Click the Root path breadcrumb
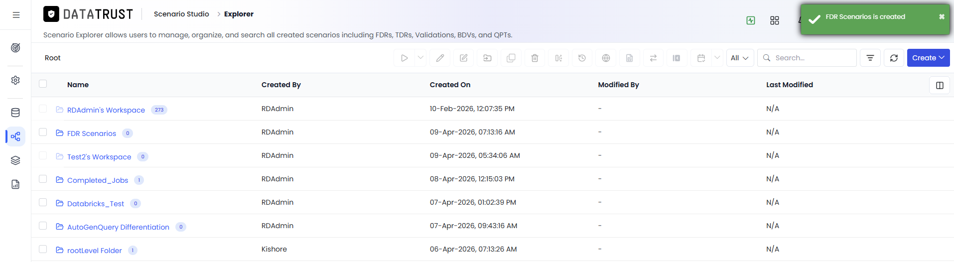The width and height of the screenshot is (954, 262). pyautogui.click(x=52, y=58)
